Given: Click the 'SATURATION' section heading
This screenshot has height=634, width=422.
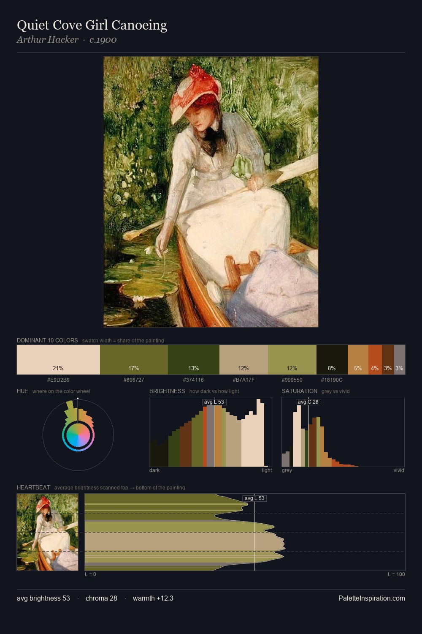Looking at the screenshot, I should [x=300, y=391].
